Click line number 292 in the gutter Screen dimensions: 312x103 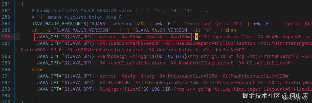tap(6, 83)
